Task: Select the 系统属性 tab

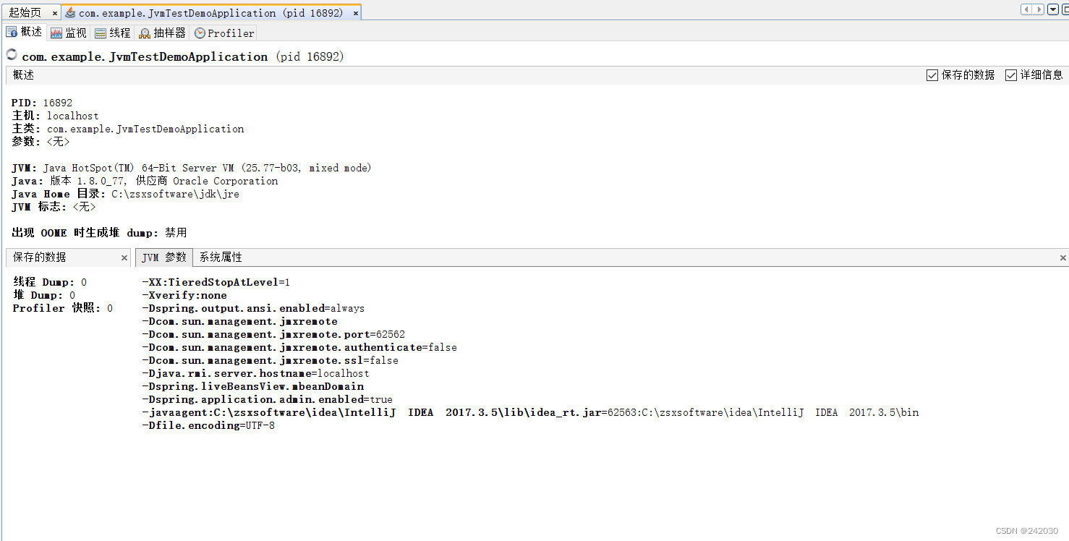Action: (221, 257)
